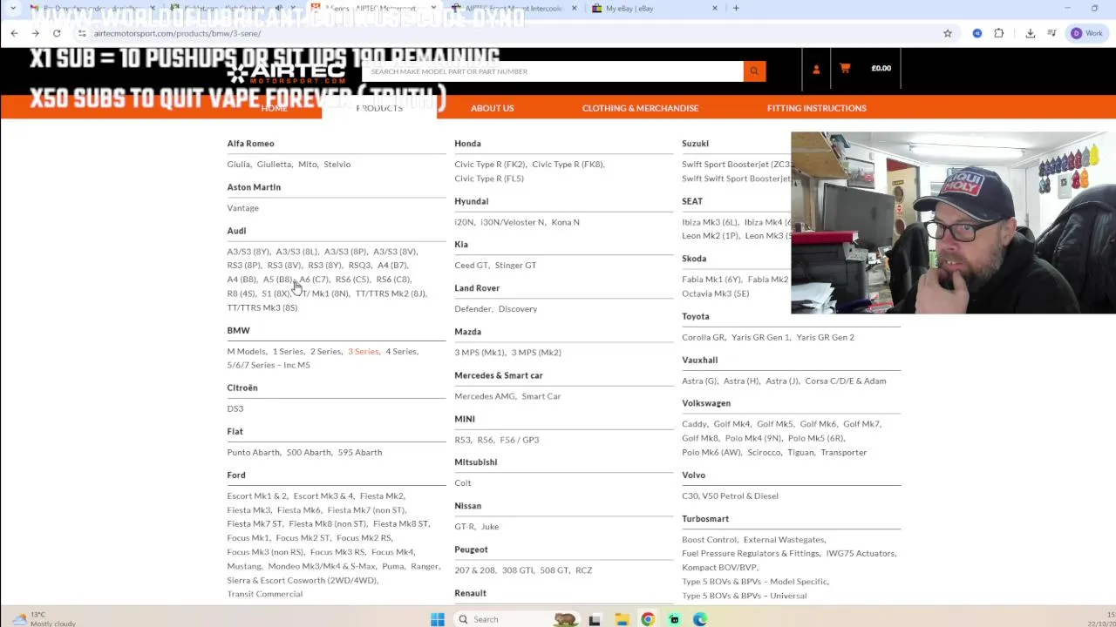Open the Land Rover Defender link
1116x627 pixels.
[x=473, y=309]
